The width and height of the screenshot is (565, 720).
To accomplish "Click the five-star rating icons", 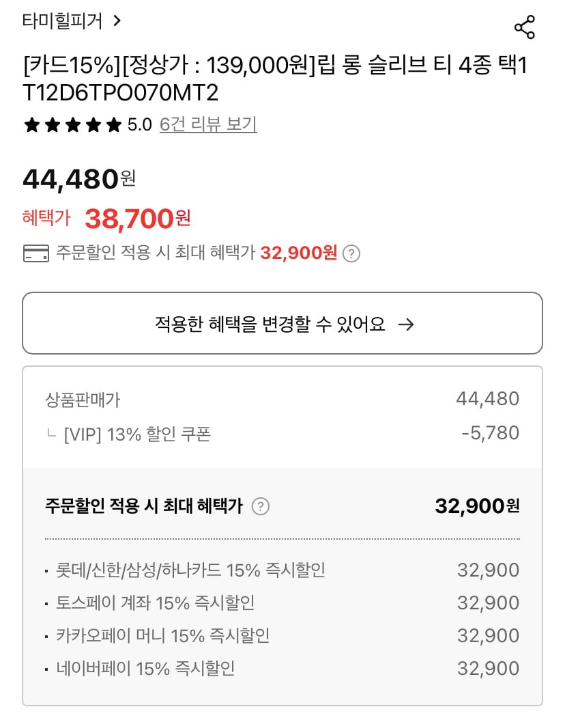I will click(x=72, y=125).
